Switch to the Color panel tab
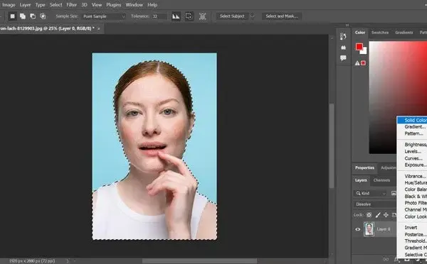 pos(359,33)
